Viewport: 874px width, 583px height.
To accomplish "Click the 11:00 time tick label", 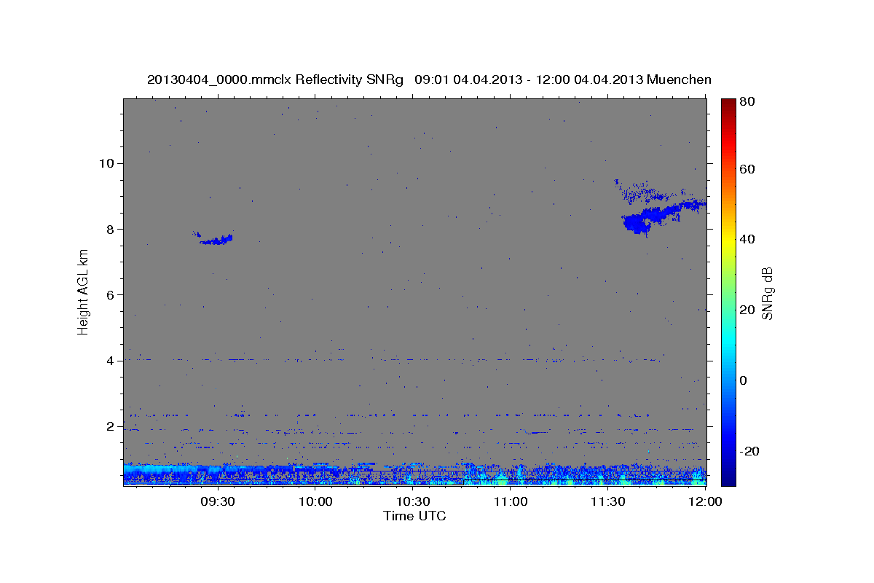I will 511,502.
